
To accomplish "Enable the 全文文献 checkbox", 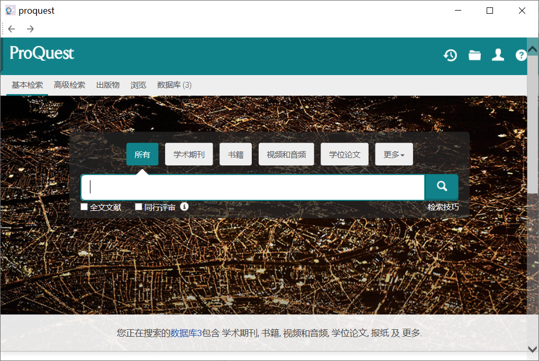I will 84,207.
